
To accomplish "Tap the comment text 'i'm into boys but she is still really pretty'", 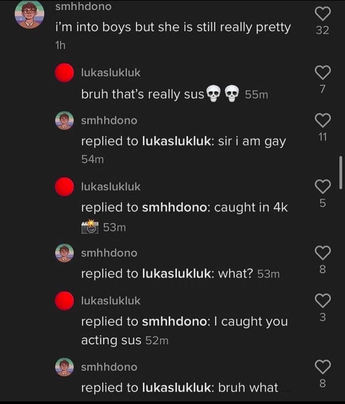I will pos(173,27).
